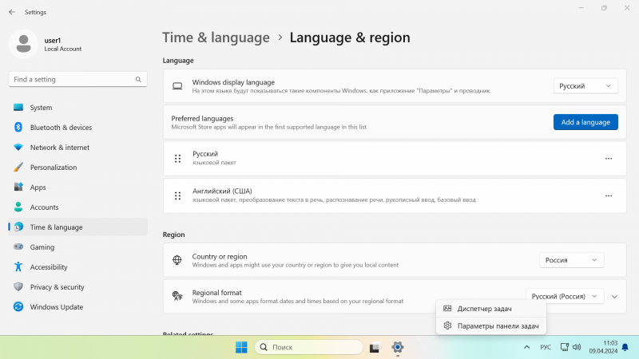Open Task View on the taskbar
The image size is (639, 359).
coord(375,347)
